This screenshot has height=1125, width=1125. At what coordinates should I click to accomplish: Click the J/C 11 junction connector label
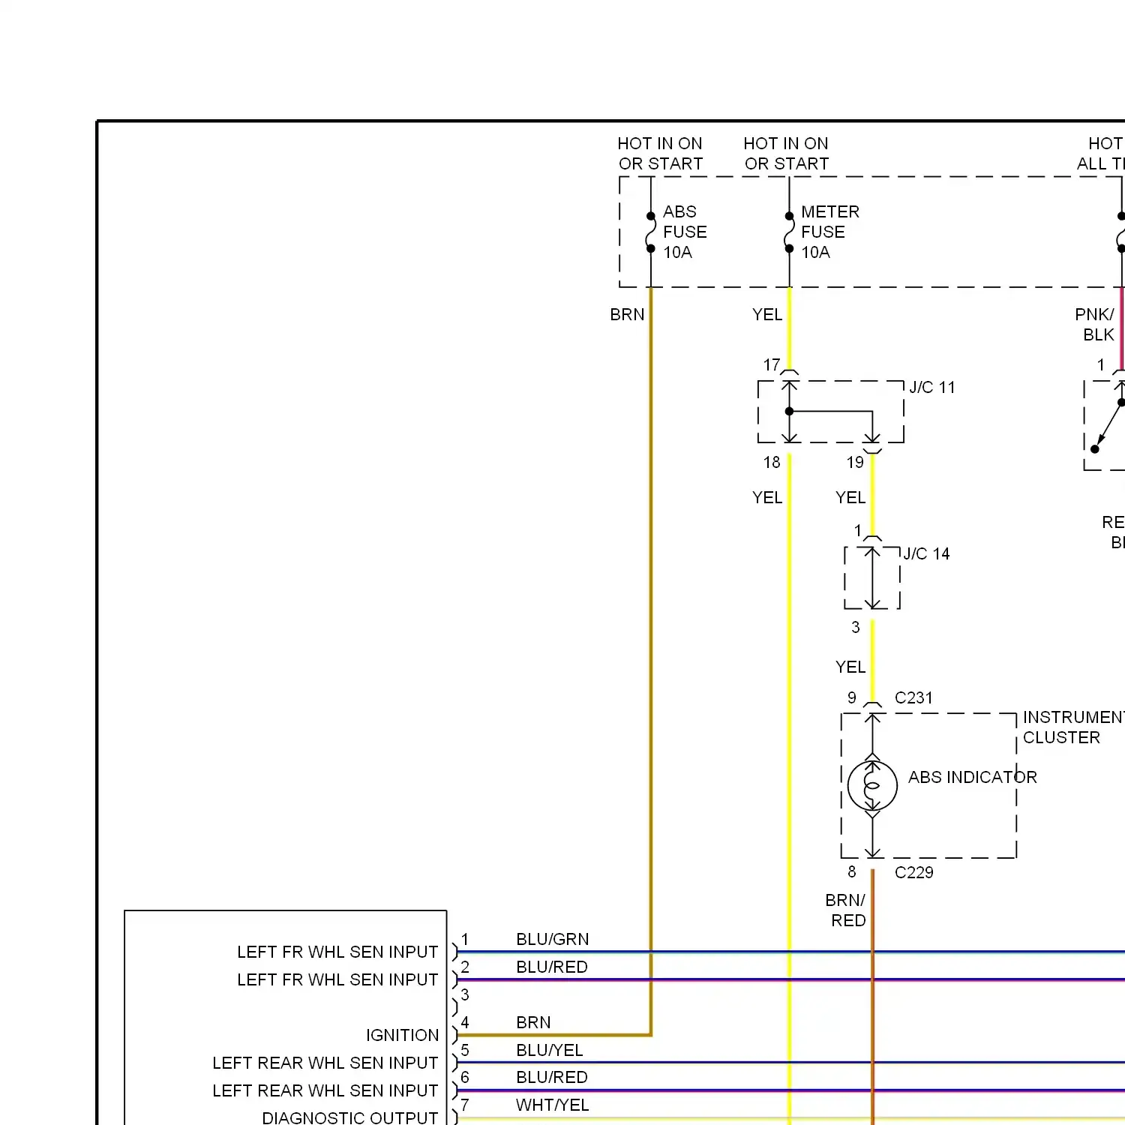coord(932,388)
